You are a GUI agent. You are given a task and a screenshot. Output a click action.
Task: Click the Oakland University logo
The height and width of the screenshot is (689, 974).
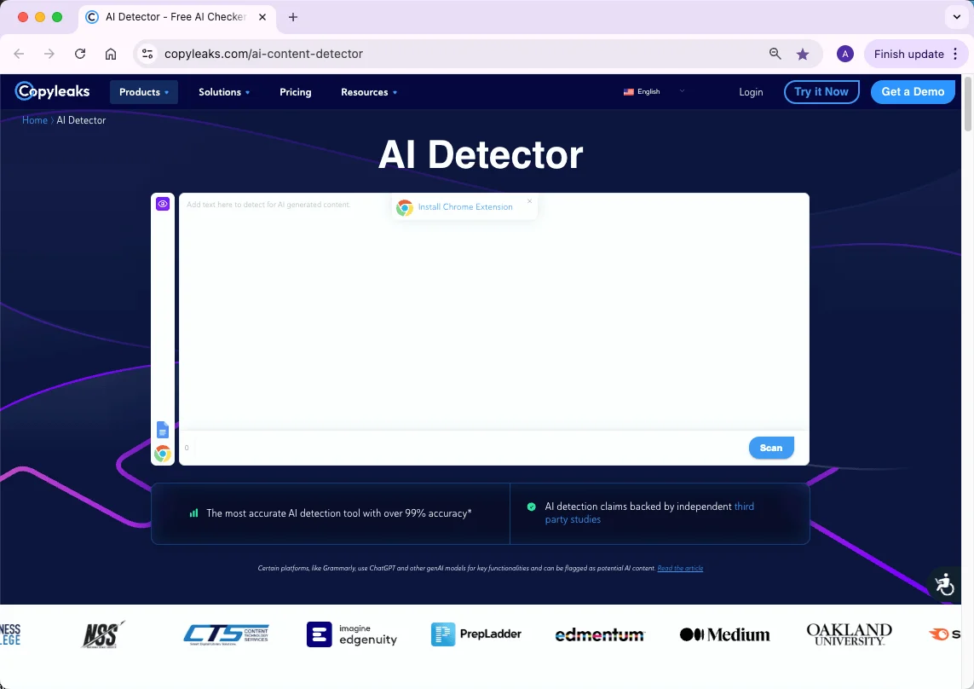(x=849, y=634)
